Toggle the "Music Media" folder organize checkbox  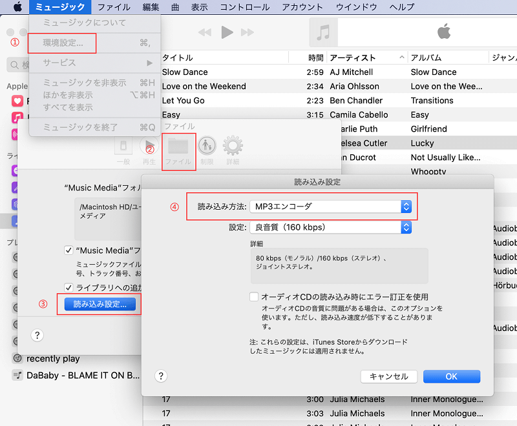[x=69, y=250]
